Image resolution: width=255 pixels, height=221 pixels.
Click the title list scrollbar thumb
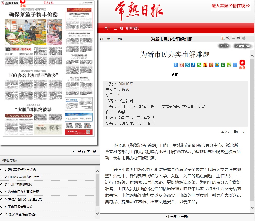pos(97,190)
